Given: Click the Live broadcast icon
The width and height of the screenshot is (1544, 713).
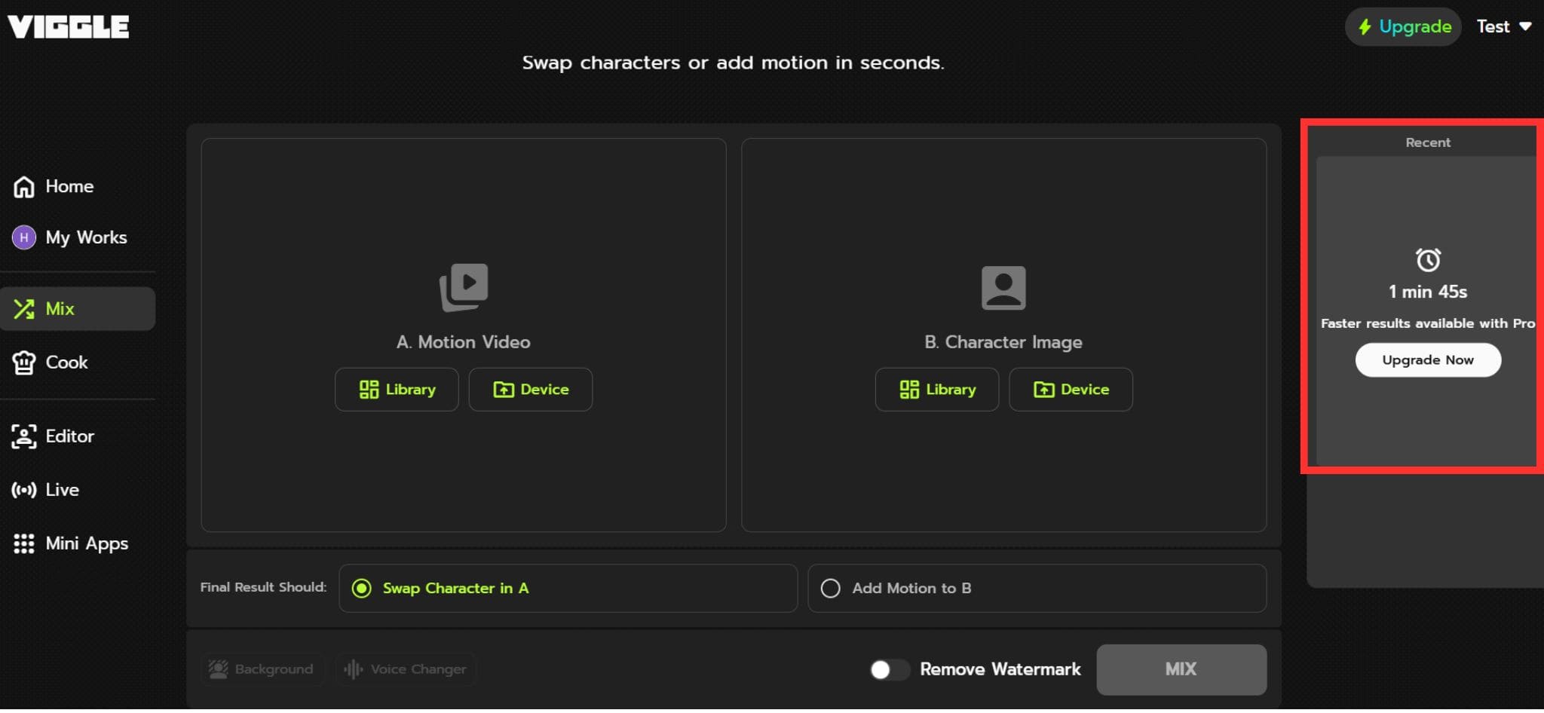Looking at the screenshot, I should pyautogui.click(x=24, y=490).
